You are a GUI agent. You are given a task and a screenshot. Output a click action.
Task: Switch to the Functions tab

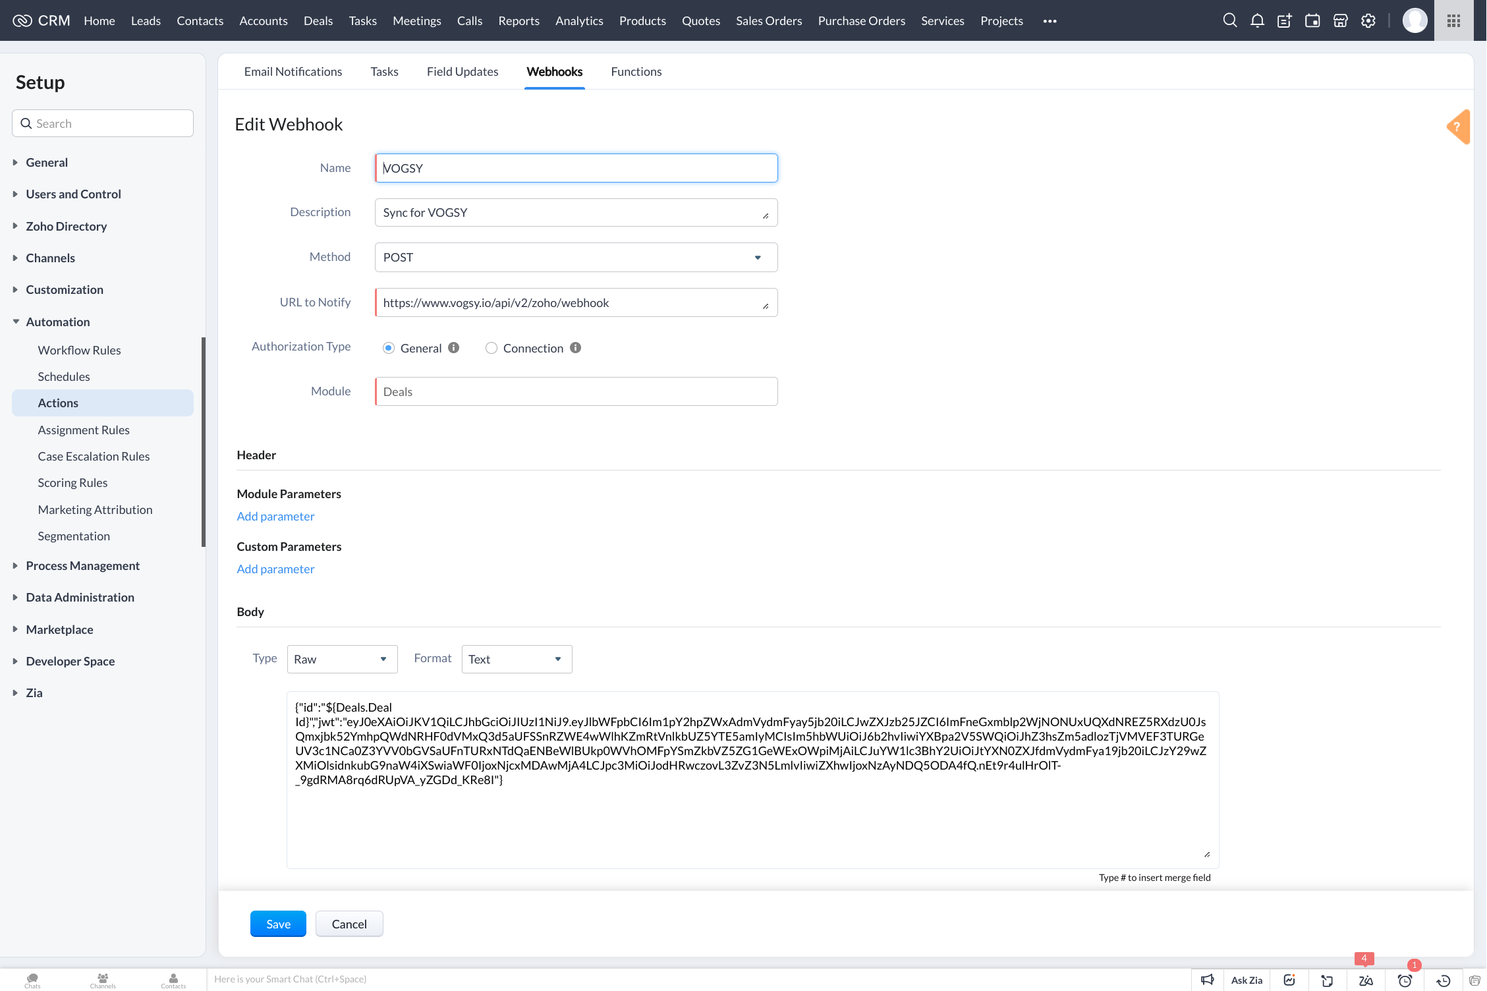pyautogui.click(x=636, y=71)
